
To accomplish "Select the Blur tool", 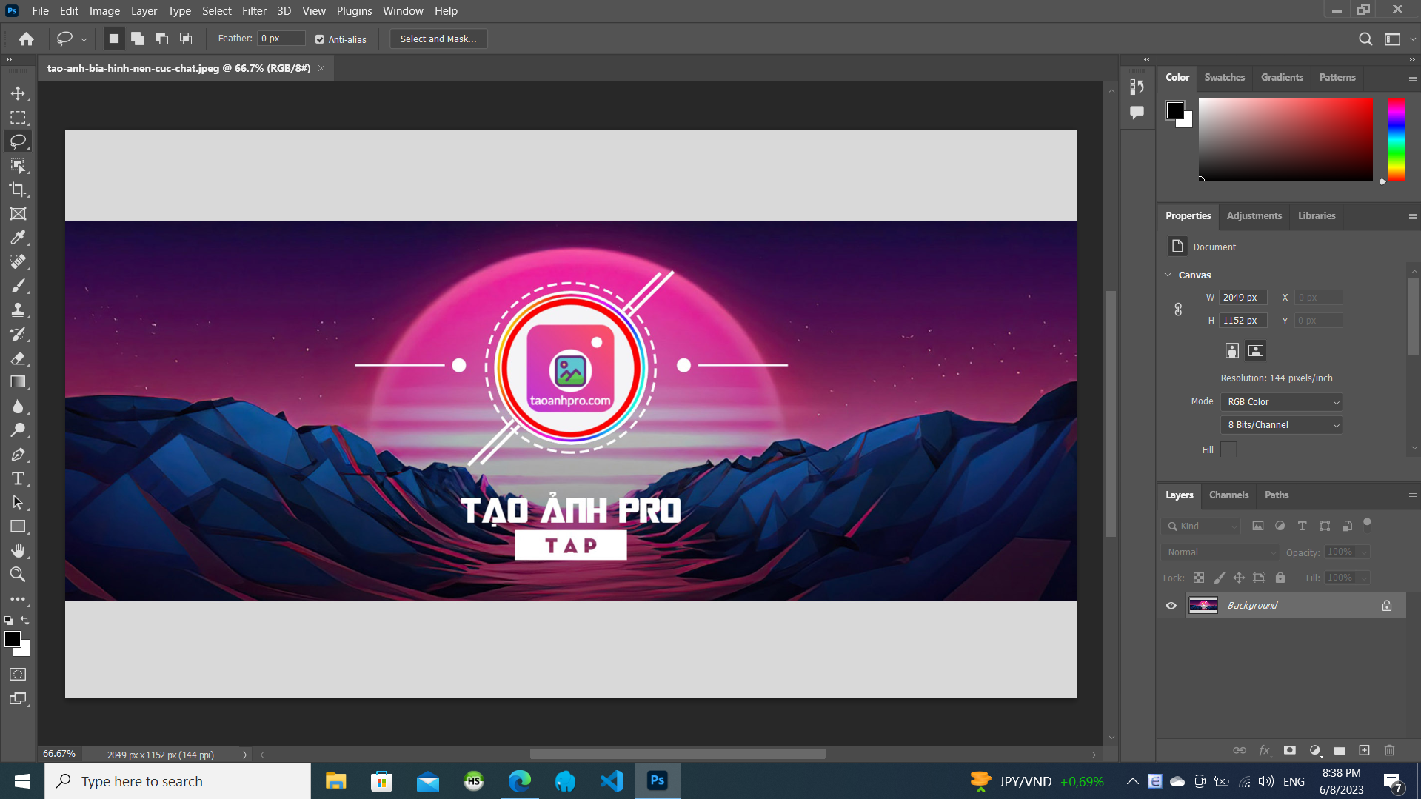I will point(18,407).
